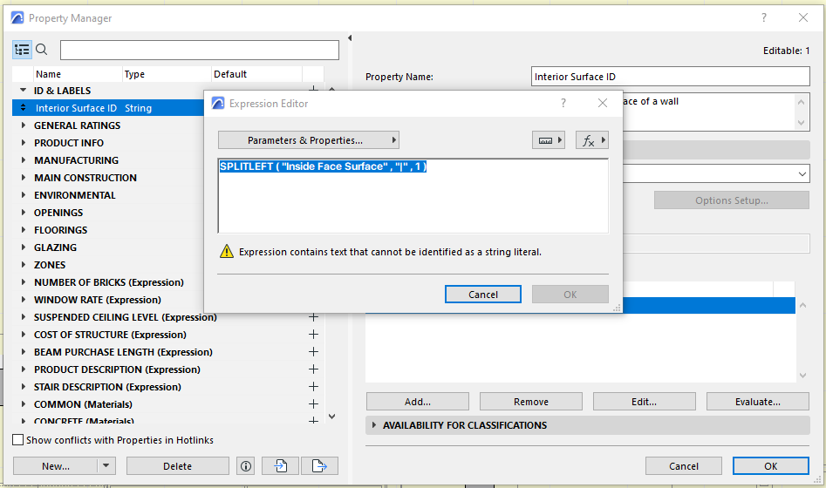Expand the GLAZING group
Screen dimensions: 826x488
pyautogui.click(x=24, y=247)
